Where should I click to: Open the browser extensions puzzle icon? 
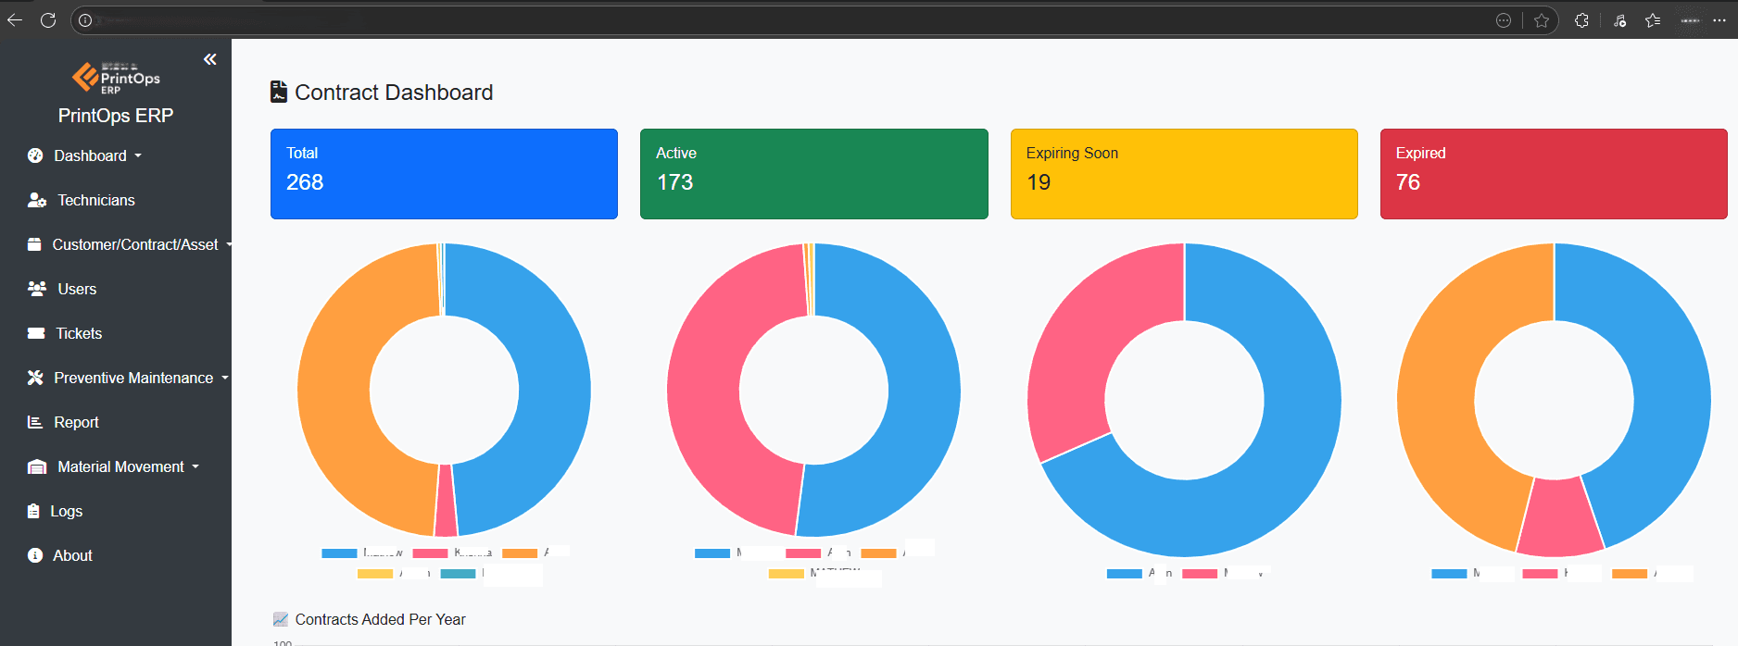pyautogui.click(x=1581, y=20)
